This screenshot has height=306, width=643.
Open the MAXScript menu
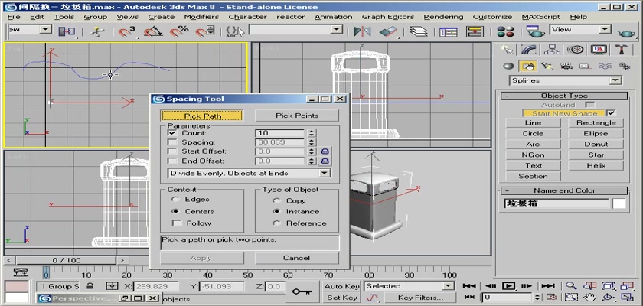[541, 17]
